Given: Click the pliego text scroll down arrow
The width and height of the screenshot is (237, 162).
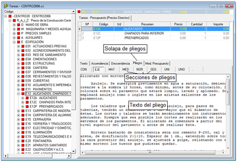Looking at the screenshot, I should pos(228,148).
